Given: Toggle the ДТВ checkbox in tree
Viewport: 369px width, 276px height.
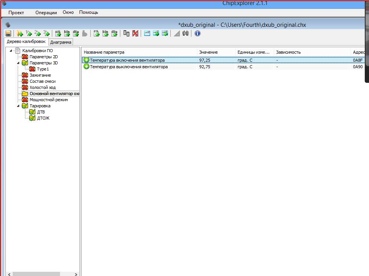Looking at the screenshot, I should 32,112.
